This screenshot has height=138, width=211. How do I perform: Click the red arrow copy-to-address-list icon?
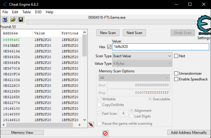tap(91, 125)
